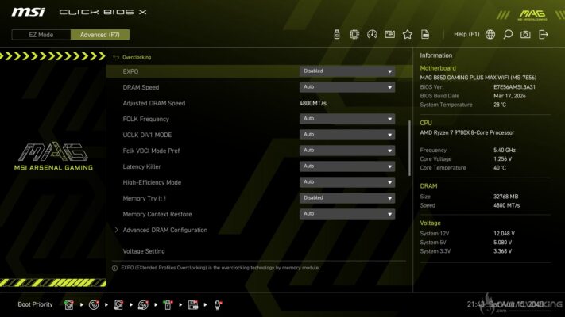
Task: Open Favorites star icon
Action: [x=407, y=35]
